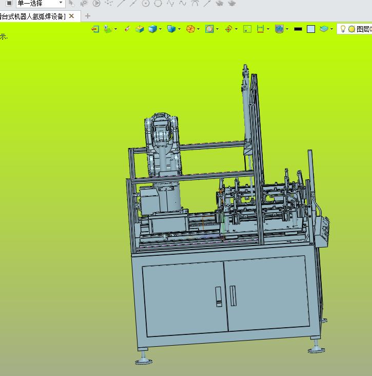Viewport: 372px width, 376px height.
Task: Click the right cabinet door handle in model
Action: (233, 296)
